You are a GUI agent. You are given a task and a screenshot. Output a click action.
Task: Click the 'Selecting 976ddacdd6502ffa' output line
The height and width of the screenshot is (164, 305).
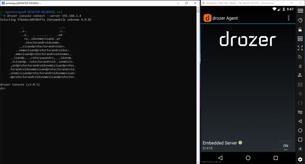pos(46,20)
